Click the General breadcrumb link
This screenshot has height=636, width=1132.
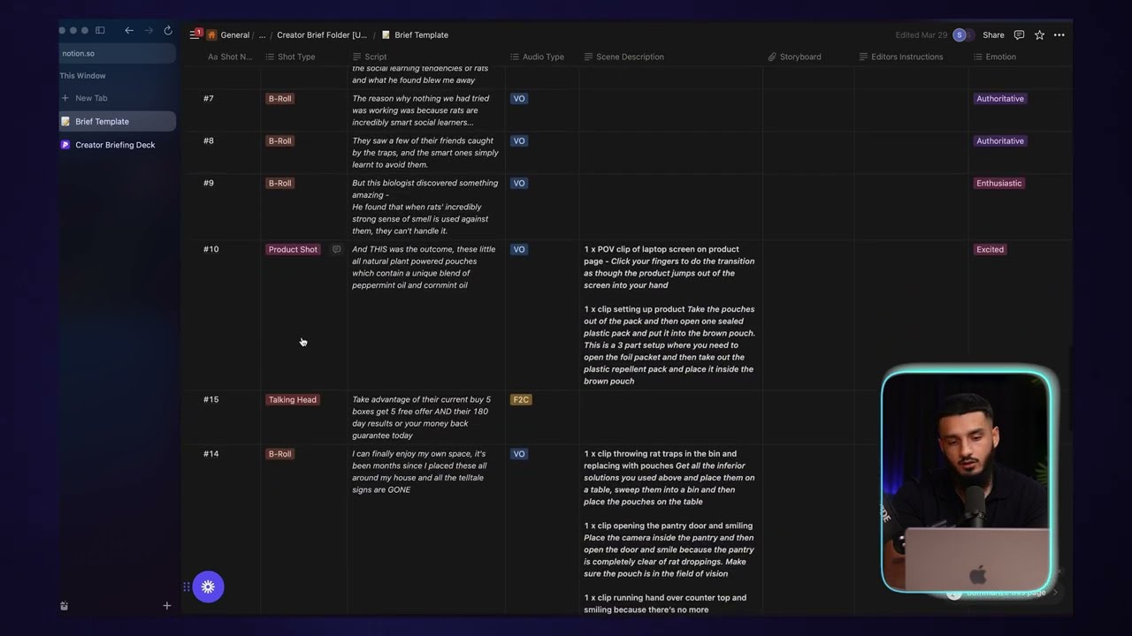point(235,35)
